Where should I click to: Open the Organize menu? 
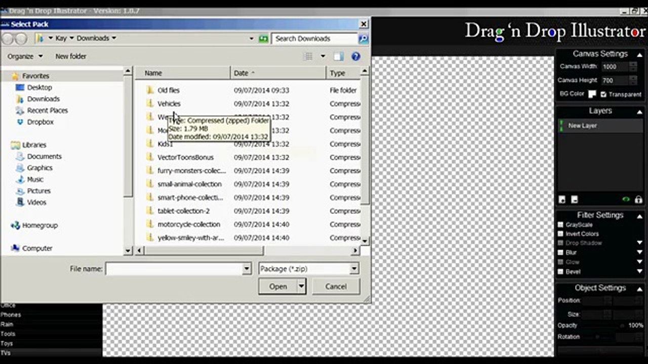coord(25,57)
